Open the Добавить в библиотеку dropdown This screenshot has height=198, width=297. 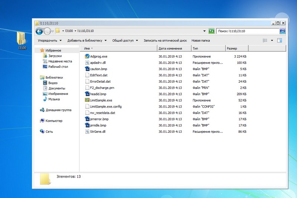[87, 40]
